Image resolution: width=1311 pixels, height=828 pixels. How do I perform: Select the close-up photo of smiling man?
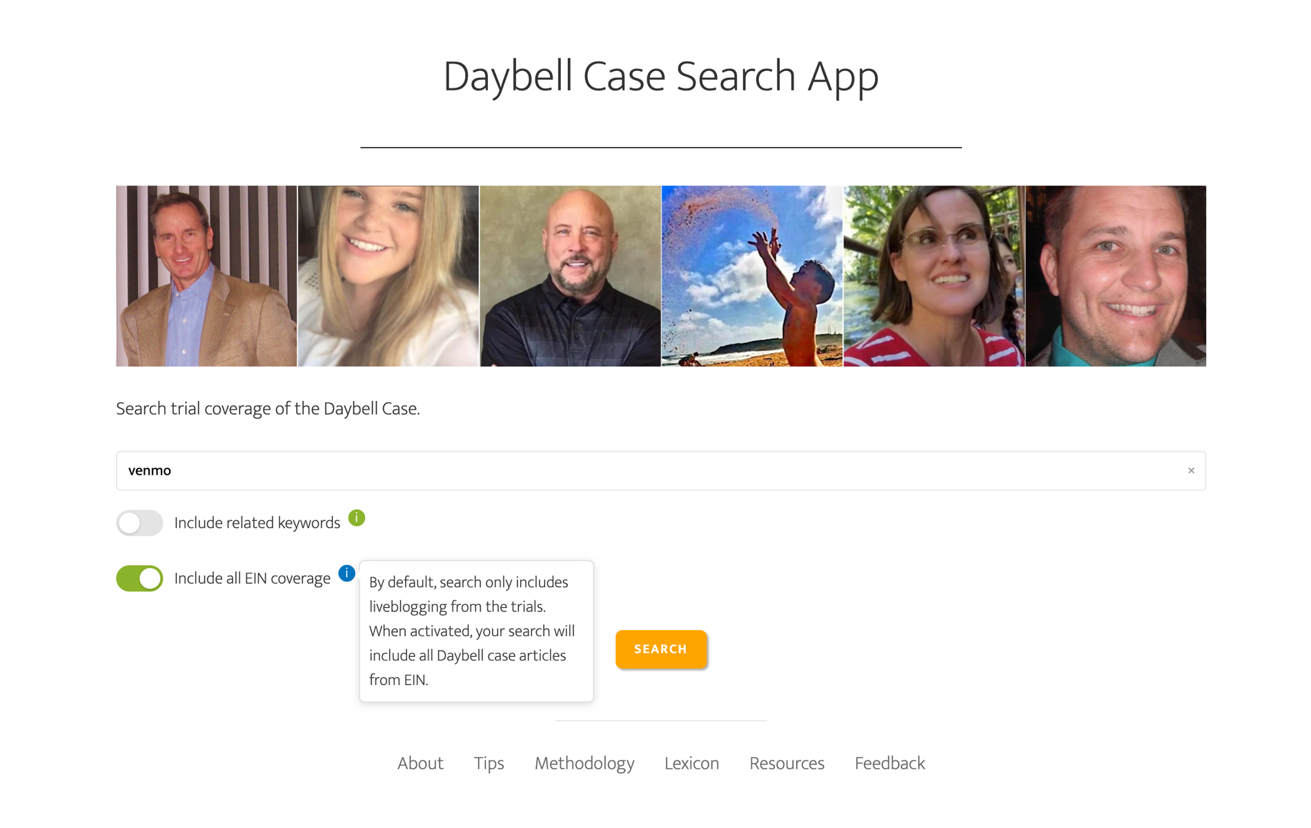coord(1116,276)
